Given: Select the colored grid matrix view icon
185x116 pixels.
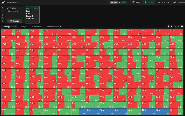Looking at the screenshot, I should coord(179,26).
